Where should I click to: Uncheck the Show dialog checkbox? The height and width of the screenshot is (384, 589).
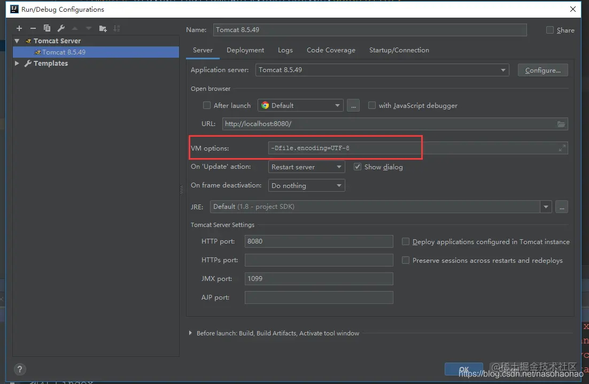click(x=358, y=167)
